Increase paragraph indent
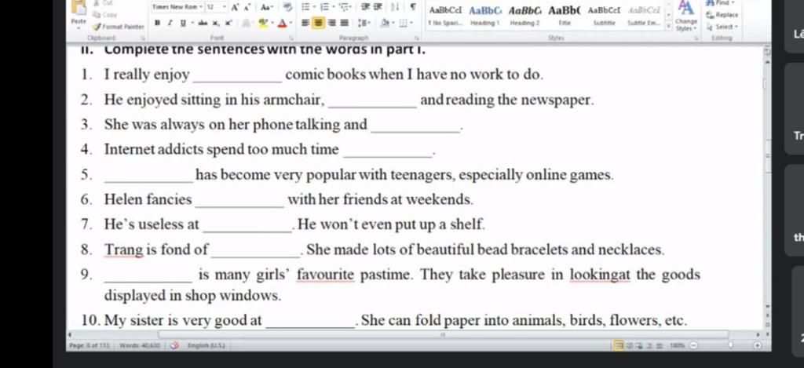This screenshot has height=368, width=804. coord(378,7)
